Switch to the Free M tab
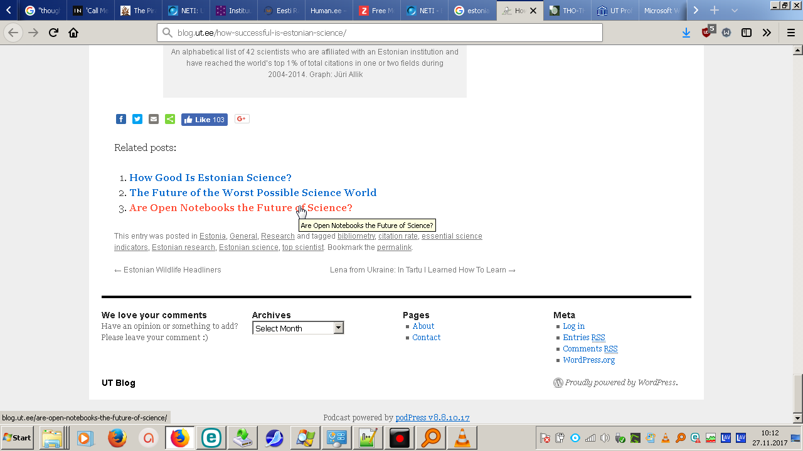 377,11
